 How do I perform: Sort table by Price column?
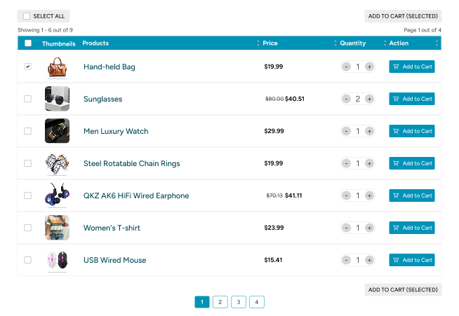point(270,43)
